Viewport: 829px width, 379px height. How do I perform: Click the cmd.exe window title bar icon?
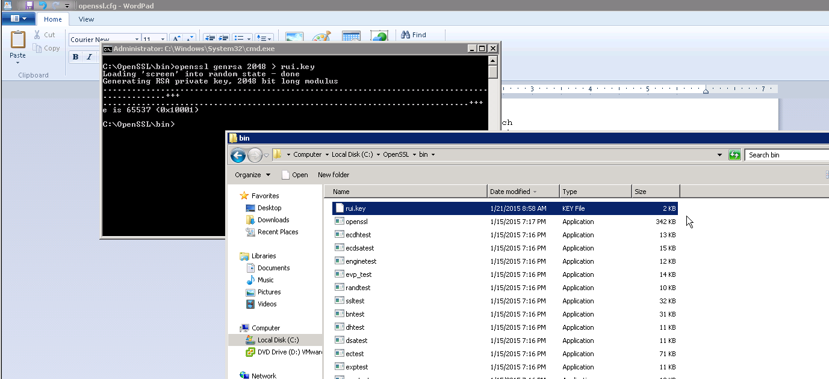(x=107, y=49)
